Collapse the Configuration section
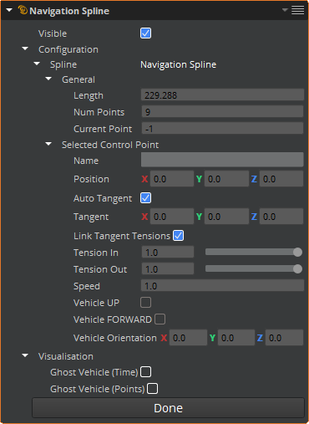Viewport: 309px width, 424px height. point(25,49)
